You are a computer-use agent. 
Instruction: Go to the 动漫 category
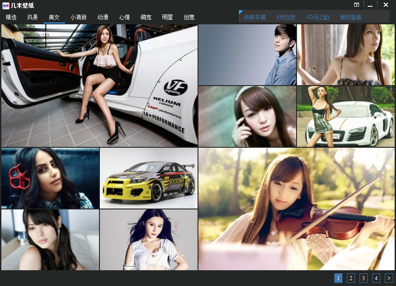pos(103,17)
